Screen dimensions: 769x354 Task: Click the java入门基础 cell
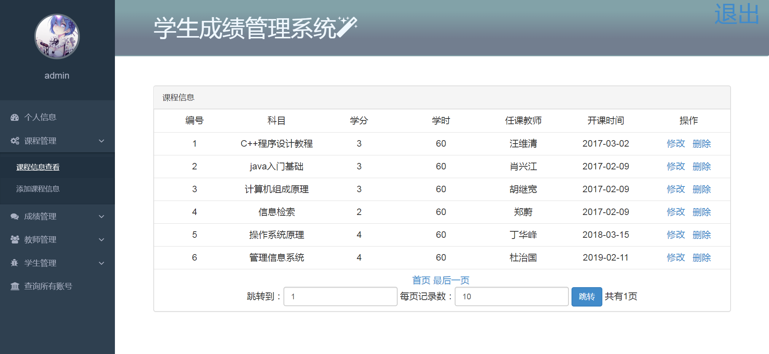[x=277, y=166]
